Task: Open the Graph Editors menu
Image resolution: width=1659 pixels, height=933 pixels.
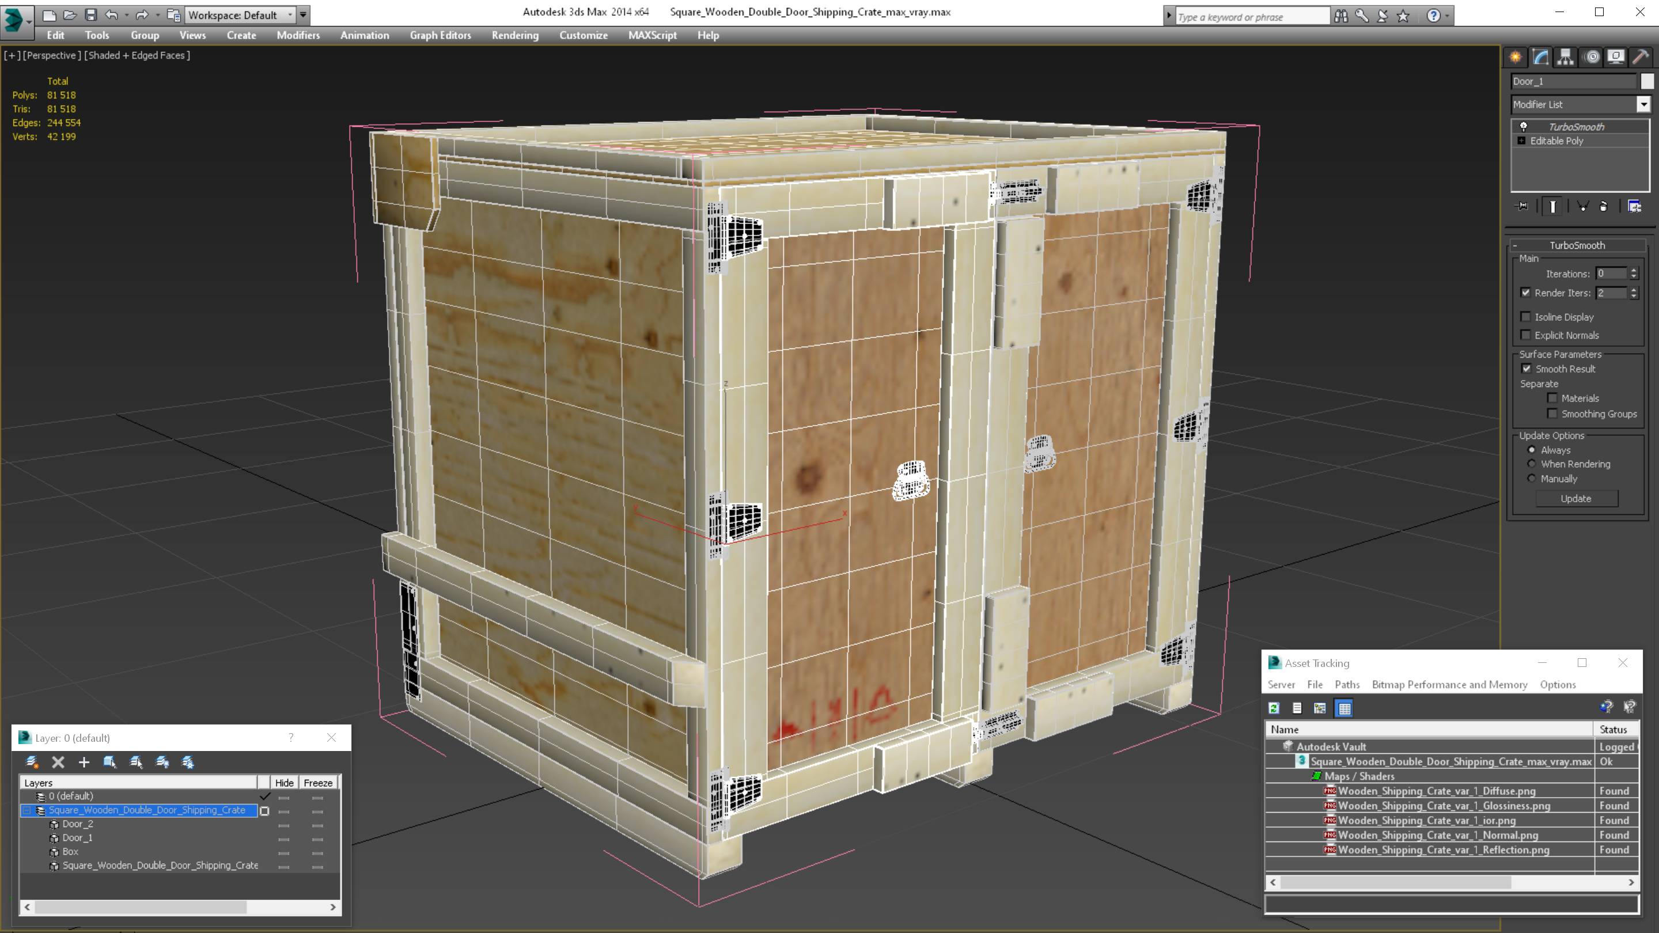Action: (440, 35)
